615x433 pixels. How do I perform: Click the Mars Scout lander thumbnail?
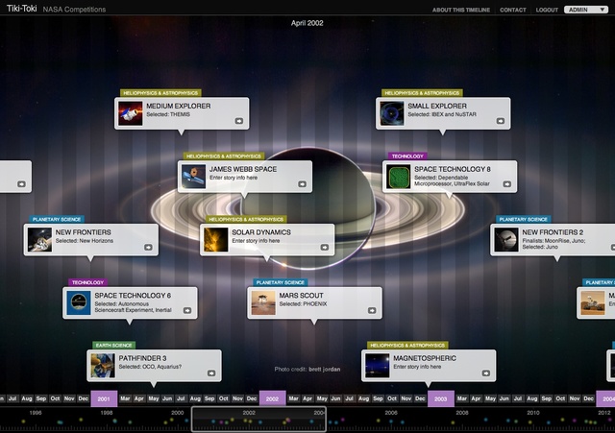pos(263,302)
